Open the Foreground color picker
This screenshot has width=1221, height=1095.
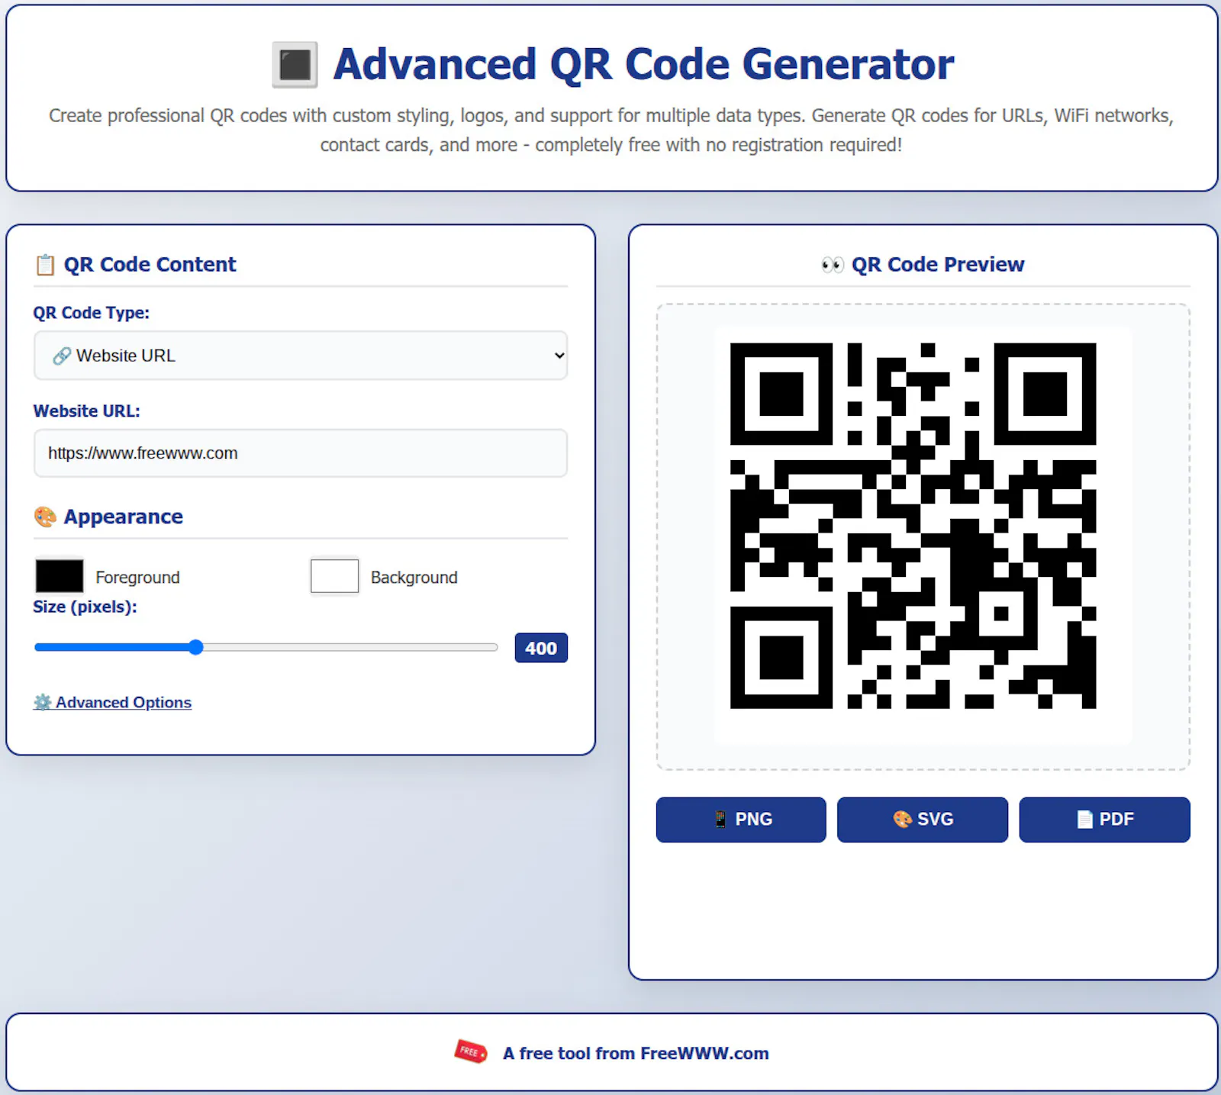(60, 576)
